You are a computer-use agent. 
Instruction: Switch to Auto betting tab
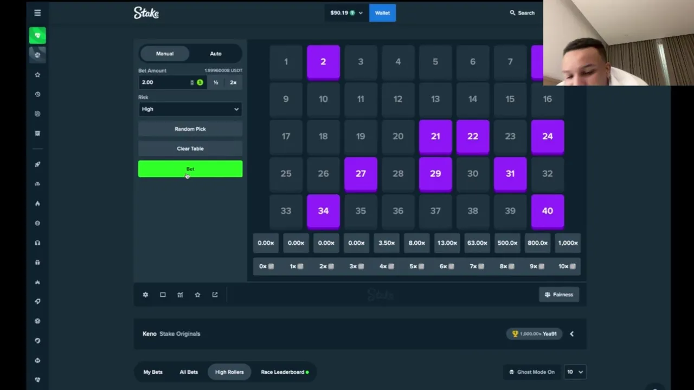click(x=216, y=54)
